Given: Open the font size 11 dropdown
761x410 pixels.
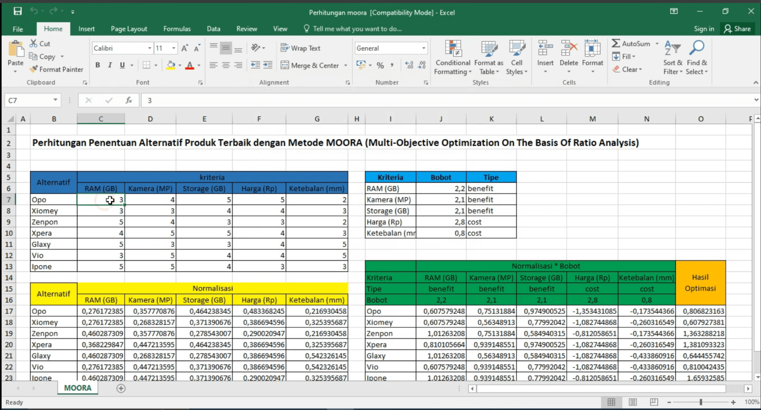Looking at the screenshot, I should [173, 48].
